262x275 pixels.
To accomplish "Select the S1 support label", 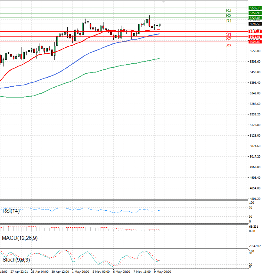I will pyautogui.click(x=229, y=34).
